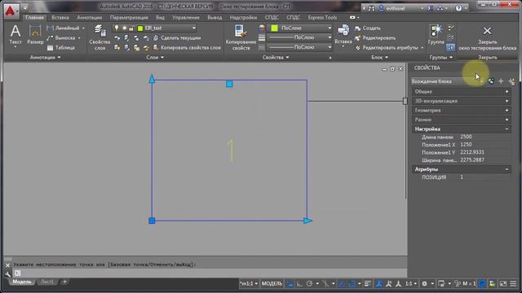Screen dimensions: 522x293
Task: Expand the Слои panel arrow
Action: pos(162,58)
